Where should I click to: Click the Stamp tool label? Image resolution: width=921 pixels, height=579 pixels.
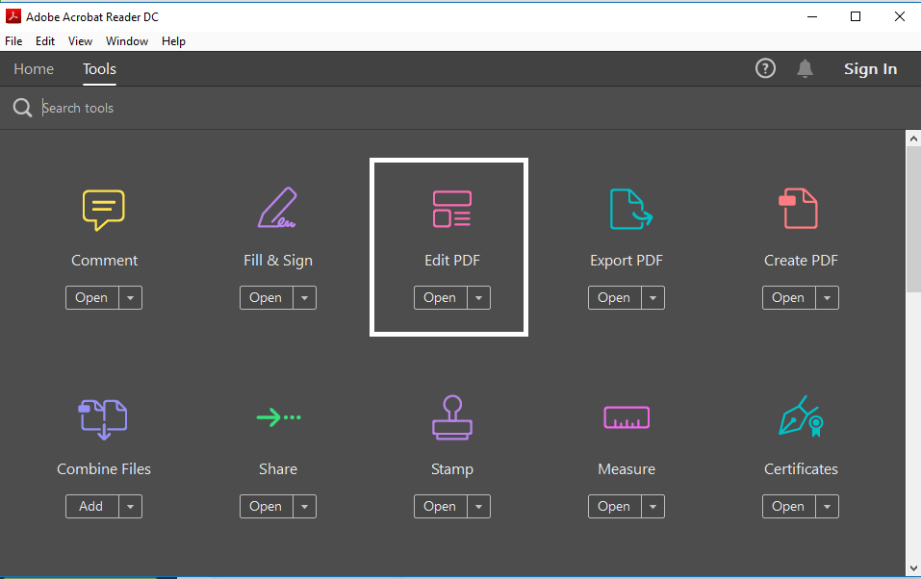tap(452, 468)
